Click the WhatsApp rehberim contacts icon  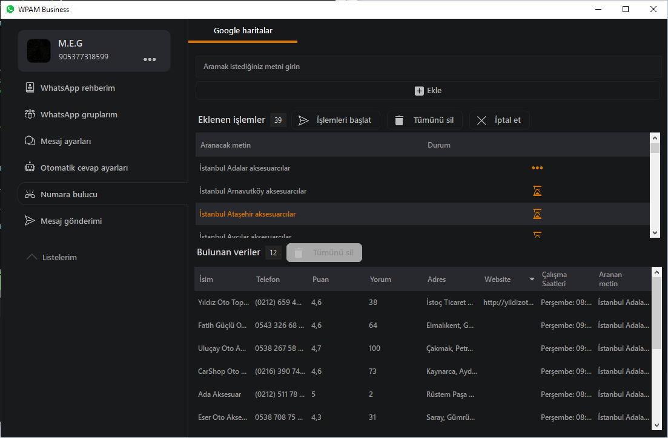pos(29,88)
